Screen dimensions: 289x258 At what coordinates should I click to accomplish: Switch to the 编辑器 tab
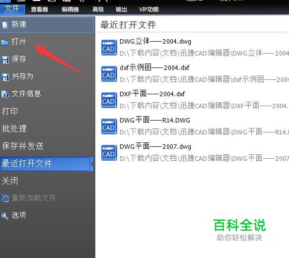70,9
